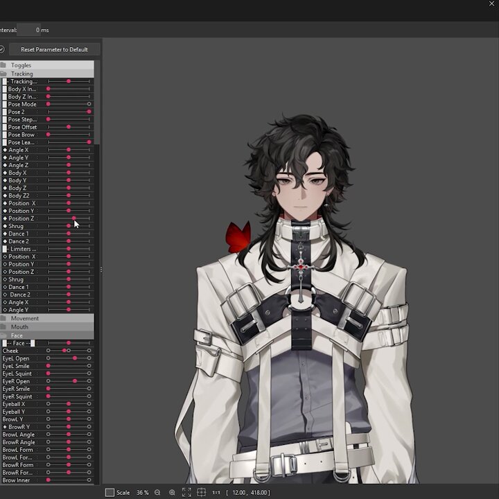
Task: Click the diamond icon beside Body Z2
Action: [5, 195]
